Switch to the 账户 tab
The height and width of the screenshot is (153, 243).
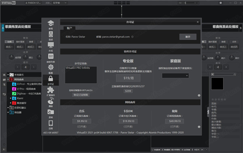tap(69, 28)
